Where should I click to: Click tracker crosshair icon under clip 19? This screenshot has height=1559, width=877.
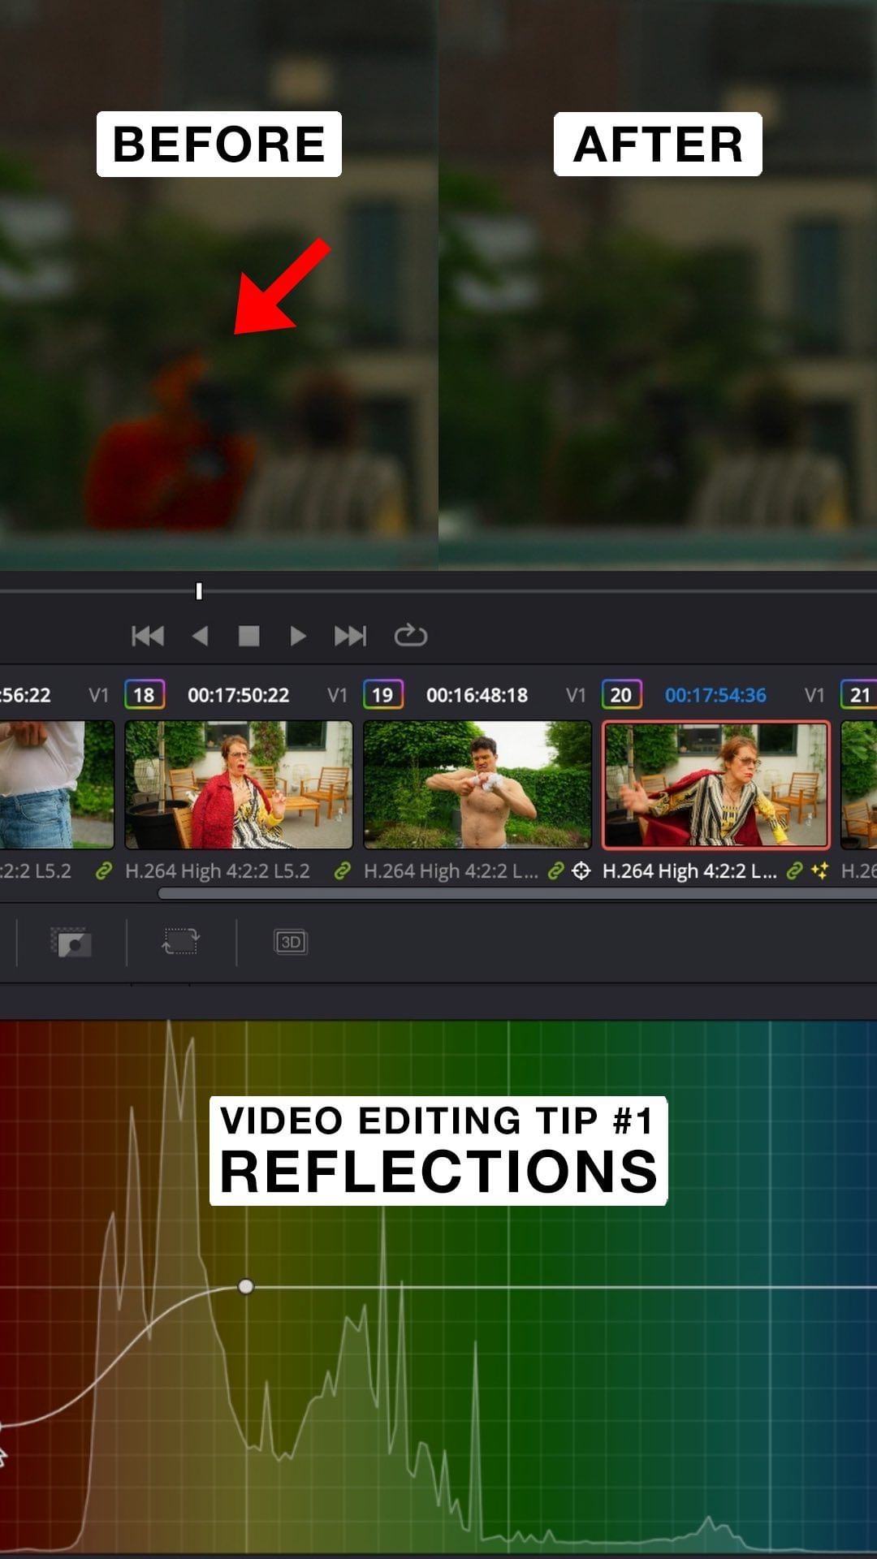coord(581,871)
